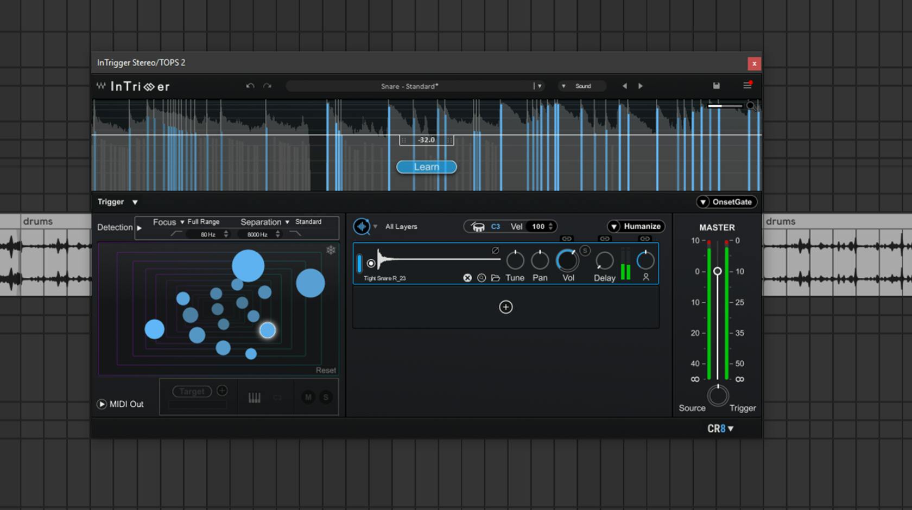Toggle the blue layer power strip

point(359,263)
